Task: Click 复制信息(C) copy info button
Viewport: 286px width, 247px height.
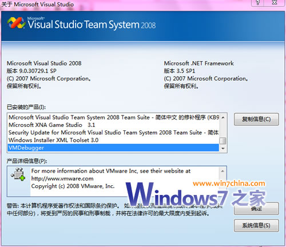Action: click(256, 119)
